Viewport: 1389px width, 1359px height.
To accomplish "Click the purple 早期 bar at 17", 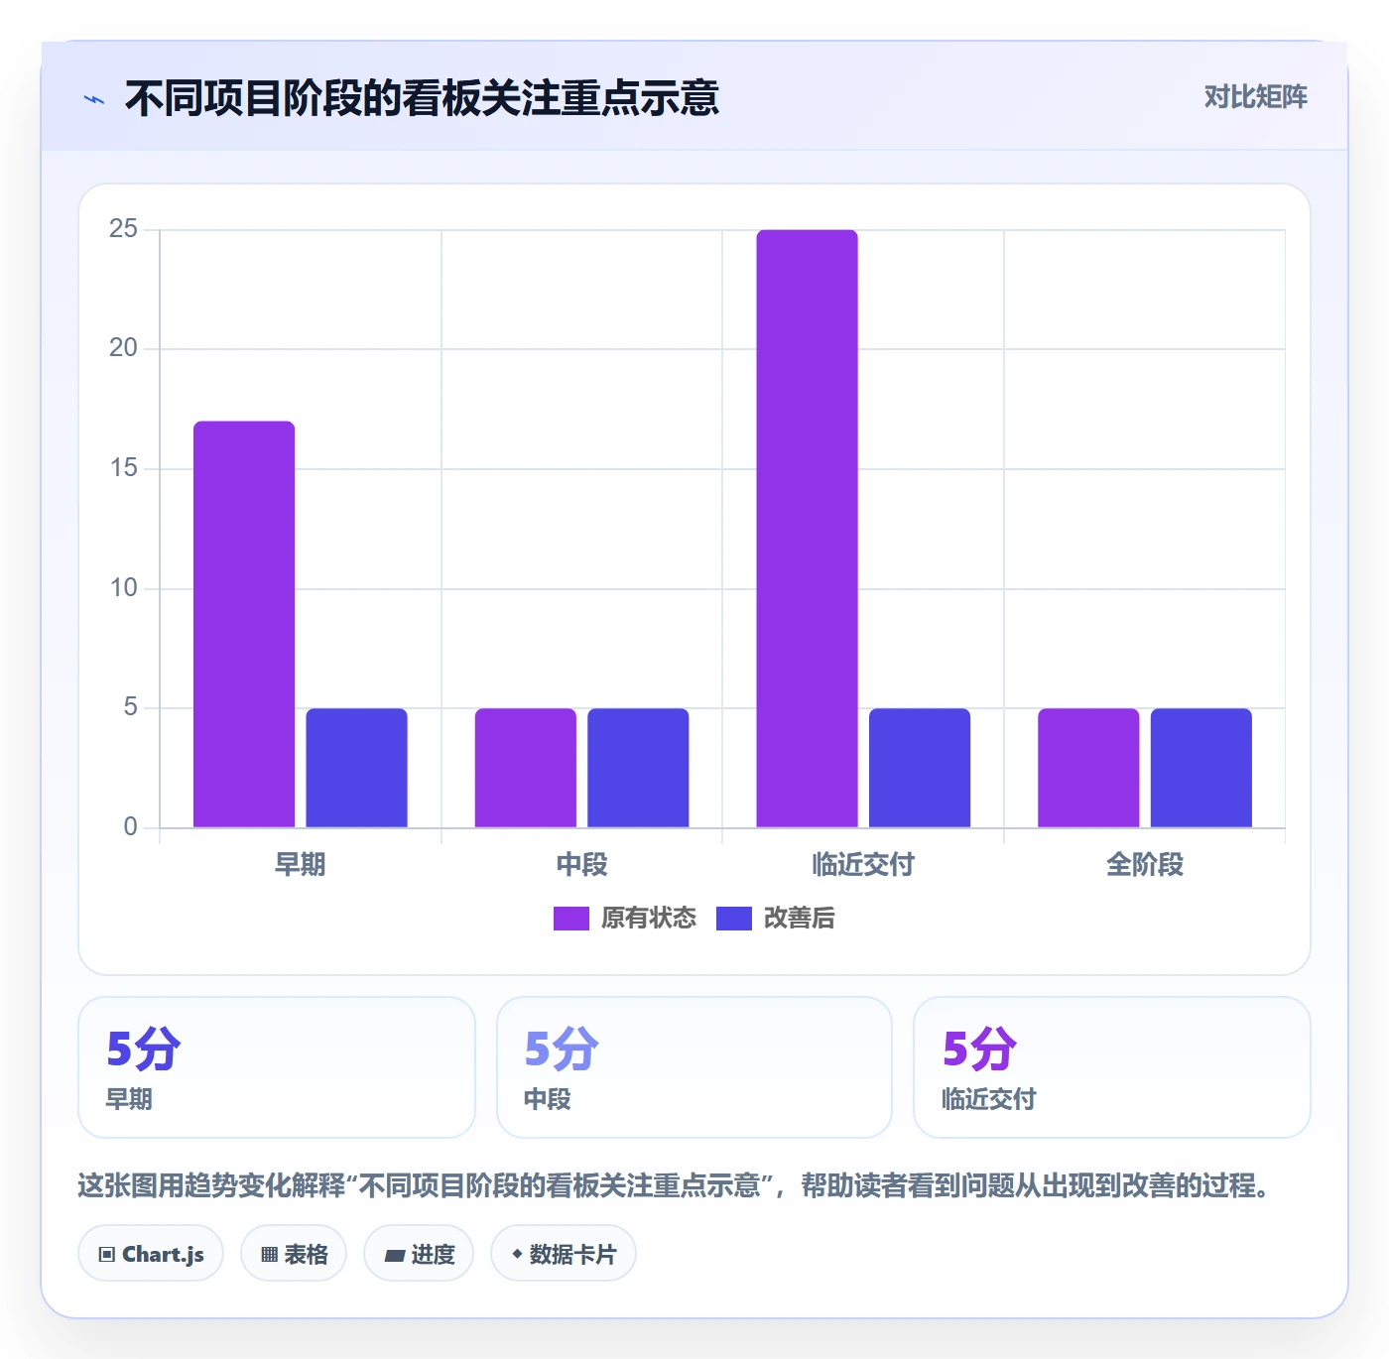I will point(244,624).
